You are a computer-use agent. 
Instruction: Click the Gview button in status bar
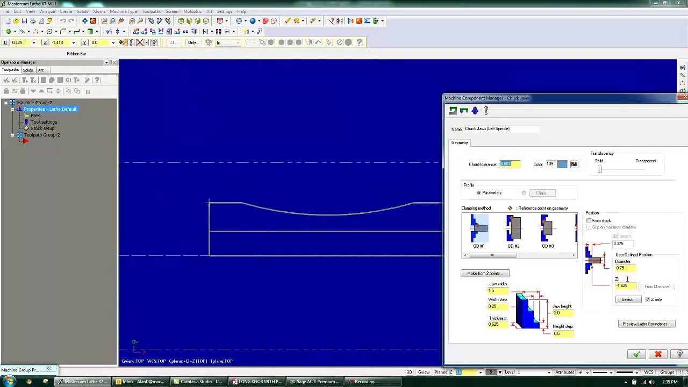pos(424,372)
